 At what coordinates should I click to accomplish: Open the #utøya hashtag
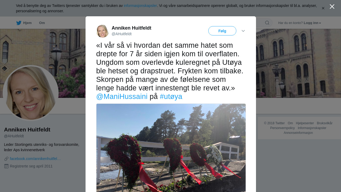tap(171, 97)
